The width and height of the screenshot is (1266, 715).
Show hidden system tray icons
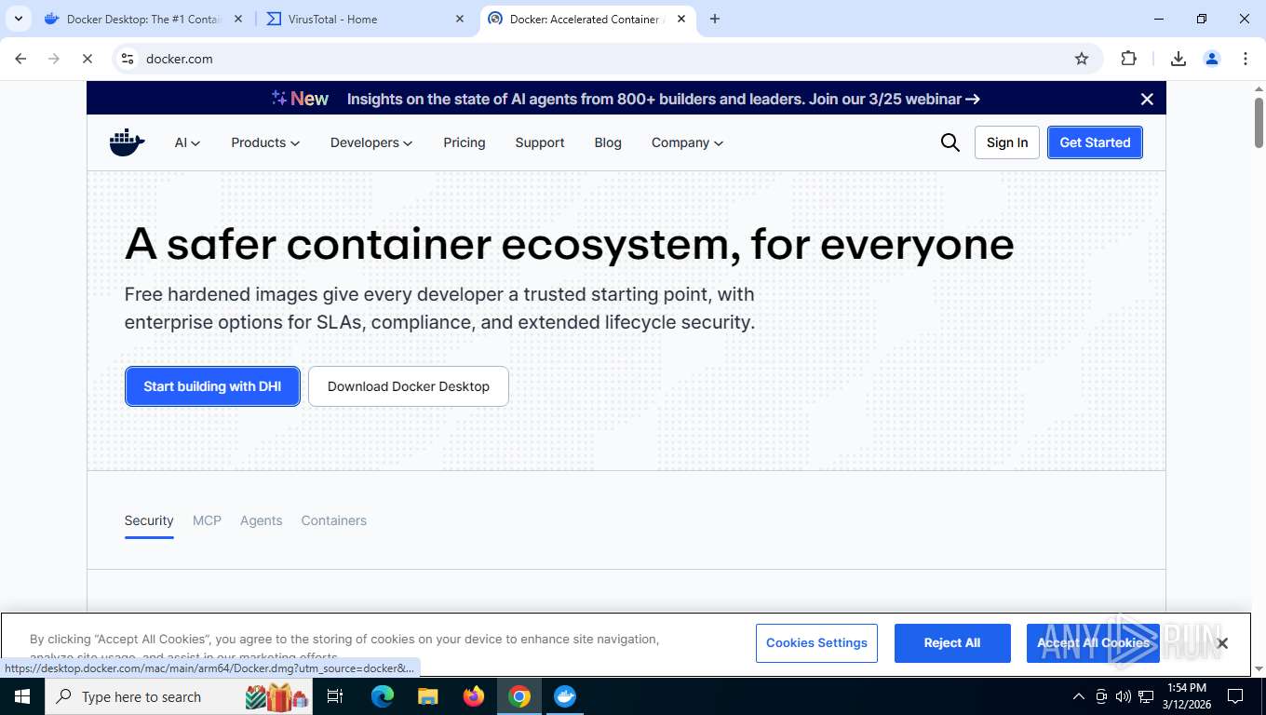(x=1079, y=696)
